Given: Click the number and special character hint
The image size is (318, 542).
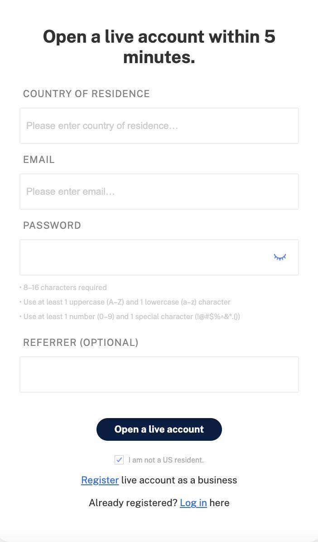Looking at the screenshot, I should (x=131, y=317).
